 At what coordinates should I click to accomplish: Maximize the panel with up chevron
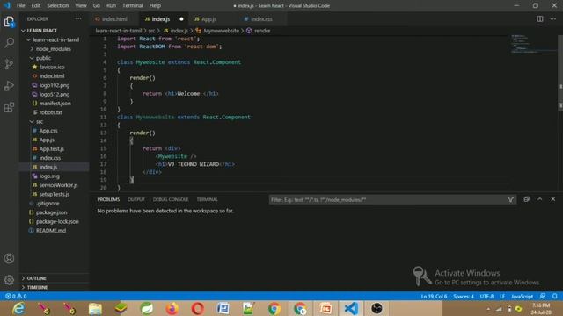coord(539,199)
